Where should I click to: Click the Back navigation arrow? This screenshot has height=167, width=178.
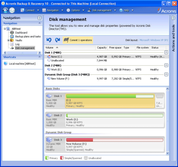point(5,10)
